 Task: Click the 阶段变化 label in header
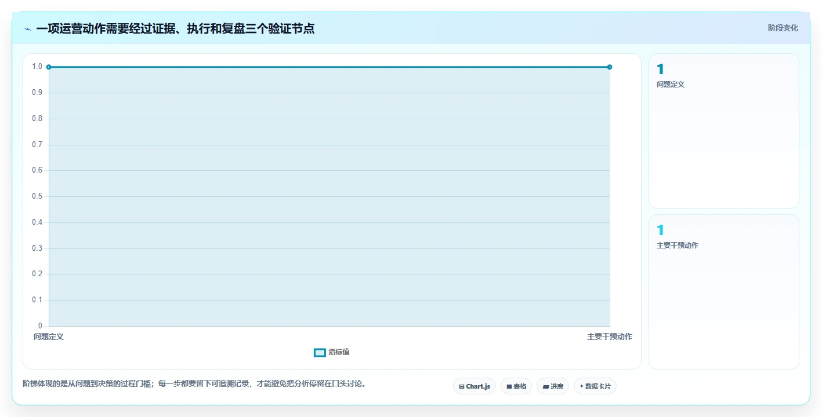[x=783, y=28]
